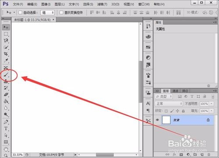
Task: Select the Paint Bucket tool
Action: point(6,101)
